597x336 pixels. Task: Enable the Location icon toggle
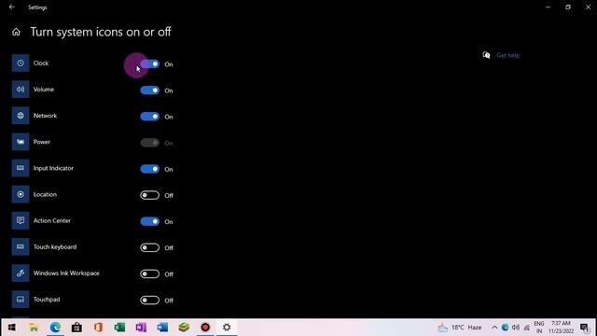point(149,195)
